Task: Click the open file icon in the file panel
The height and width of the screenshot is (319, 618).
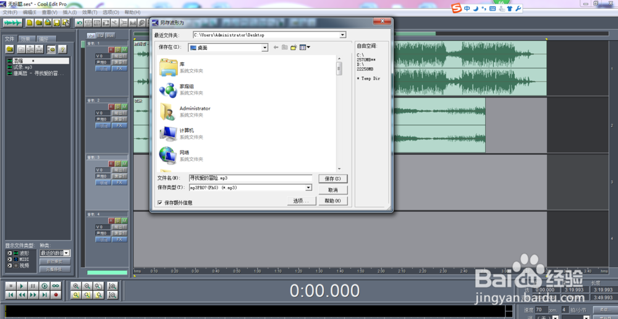Action: point(10,49)
